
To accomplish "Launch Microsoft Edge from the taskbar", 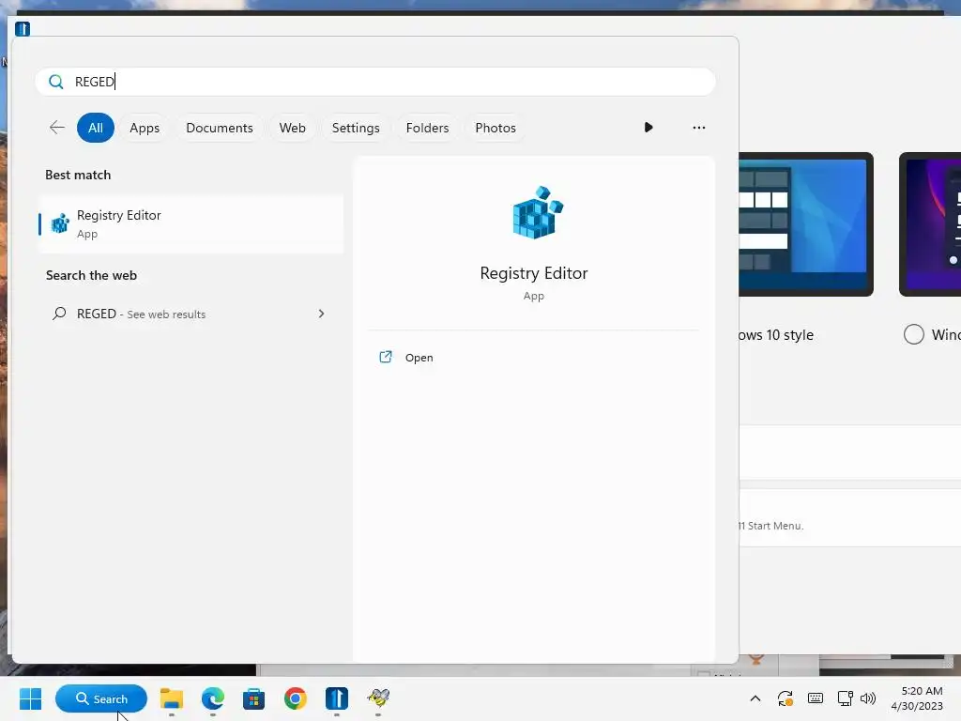I will 213,698.
